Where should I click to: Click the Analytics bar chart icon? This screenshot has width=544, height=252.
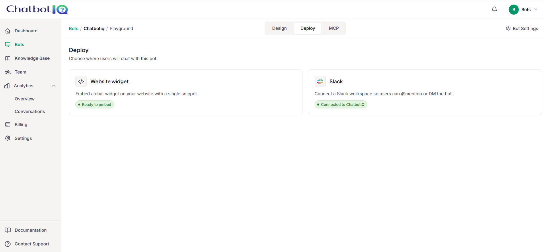pyautogui.click(x=7, y=86)
